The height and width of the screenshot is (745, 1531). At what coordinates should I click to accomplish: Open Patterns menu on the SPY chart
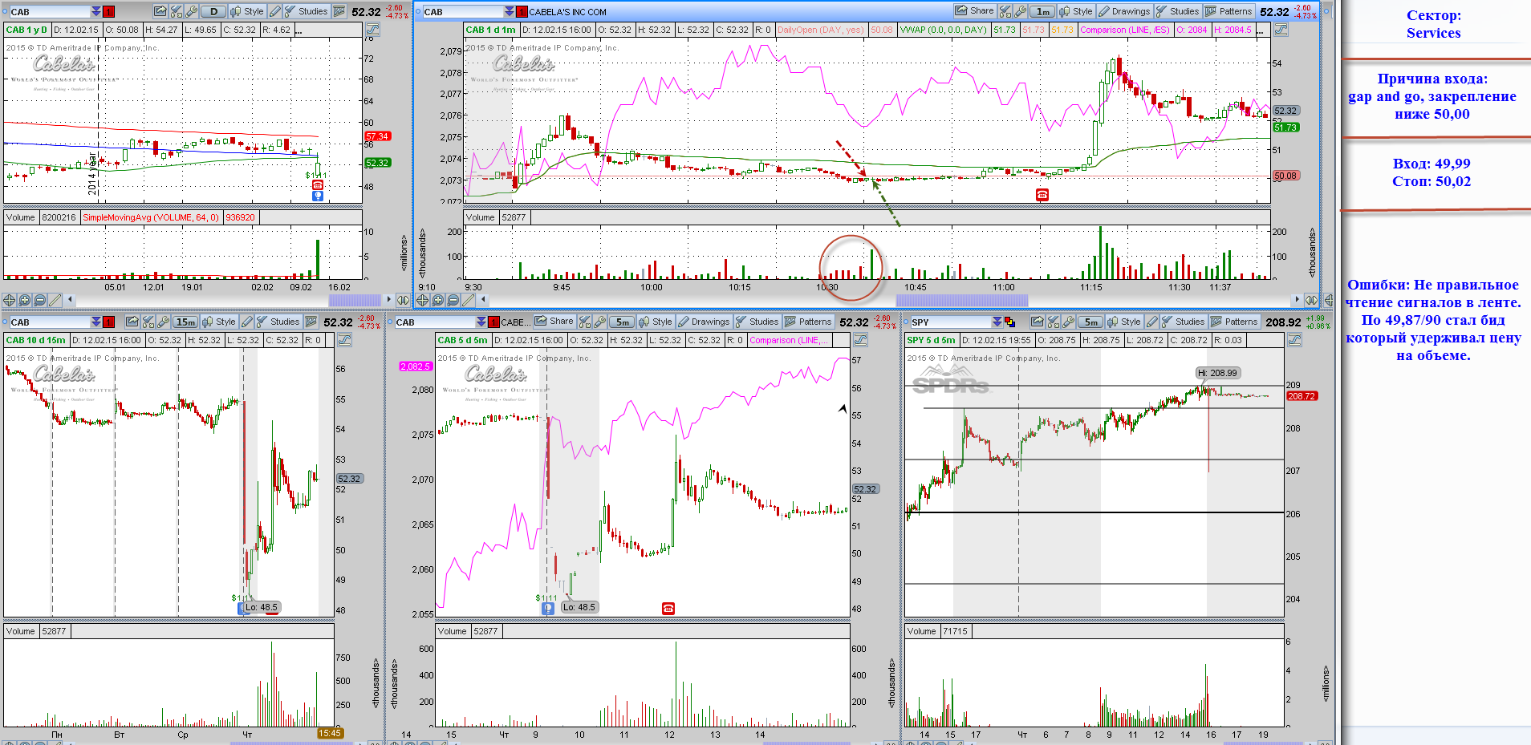(1234, 322)
